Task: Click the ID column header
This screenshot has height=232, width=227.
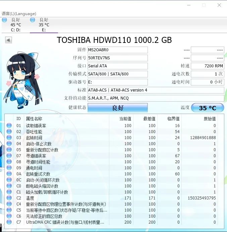Action: [18, 119]
